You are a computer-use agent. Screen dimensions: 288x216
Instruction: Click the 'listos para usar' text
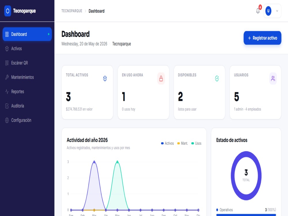pos(187,109)
